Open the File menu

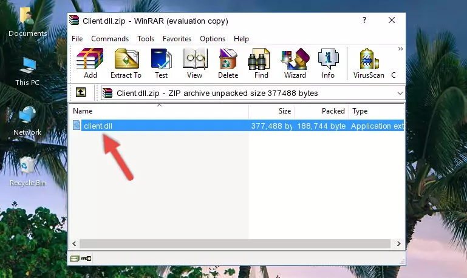click(77, 39)
